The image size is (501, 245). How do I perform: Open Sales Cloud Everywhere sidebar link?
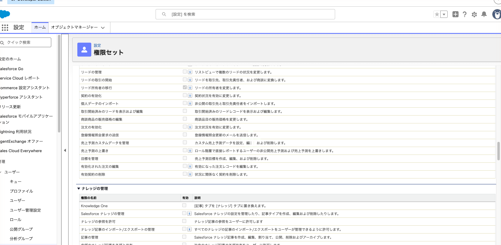(21, 151)
